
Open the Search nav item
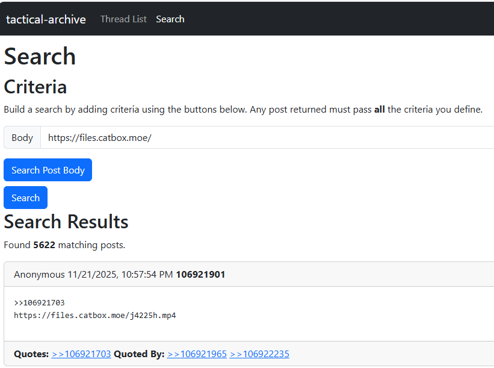(170, 19)
